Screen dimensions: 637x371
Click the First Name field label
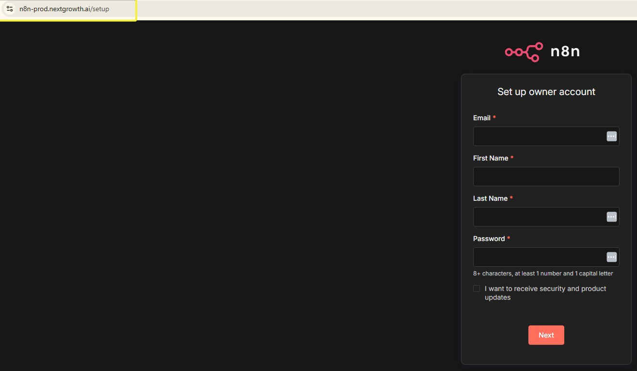(x=491, y=158)
